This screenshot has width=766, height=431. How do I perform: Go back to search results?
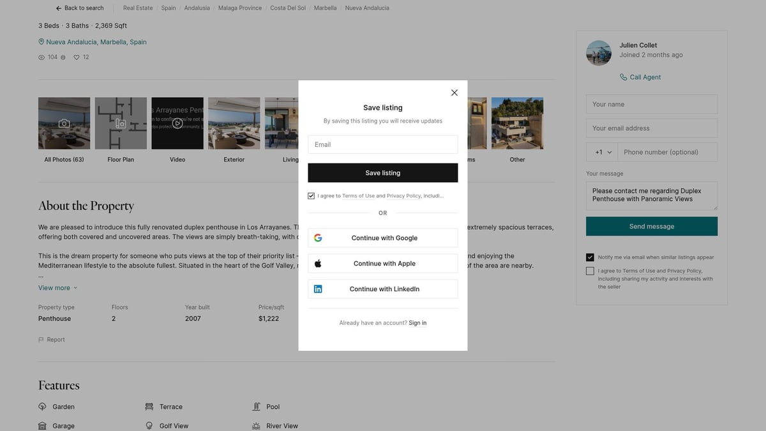click(x=80, y=8)
